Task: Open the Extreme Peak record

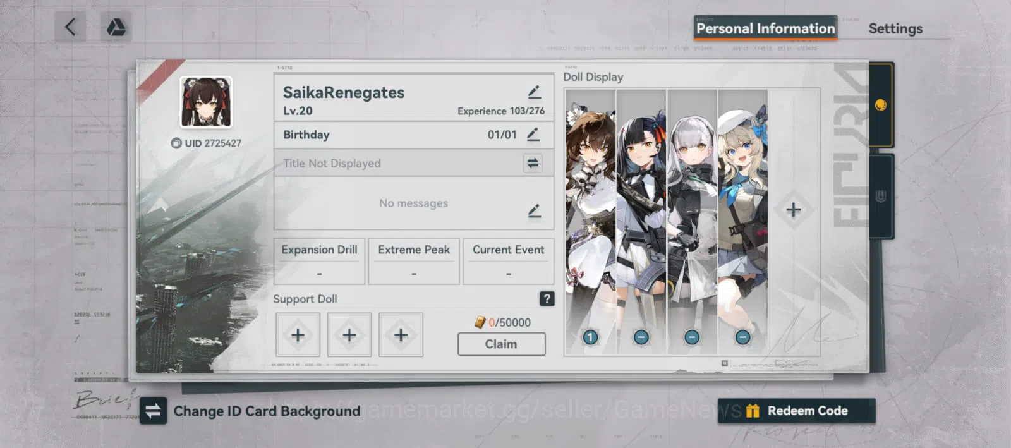Action: tap(414, 261)
